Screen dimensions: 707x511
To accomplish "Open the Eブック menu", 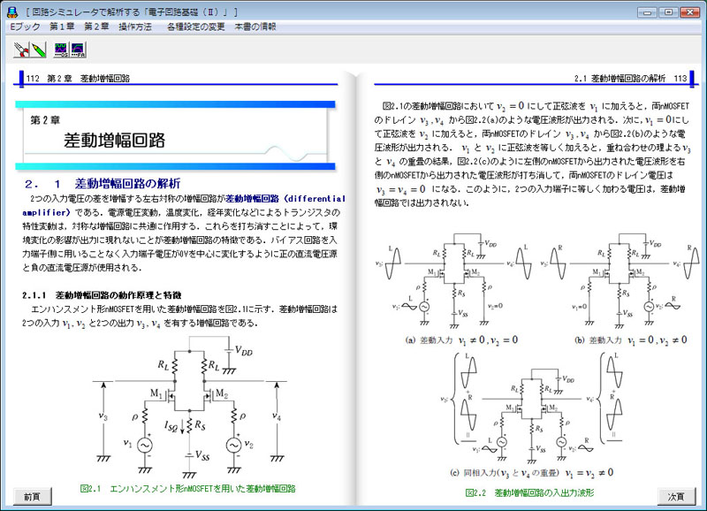I will click(x=26, y=27).
